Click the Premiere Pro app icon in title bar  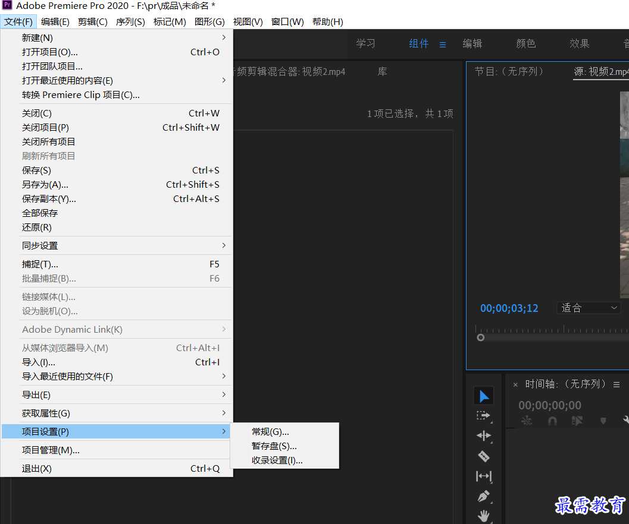point(7,5)
